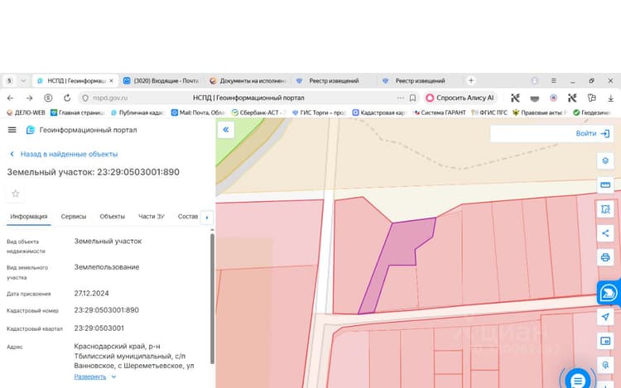Open ДЕЛО-WEB bookmark
Viewport: 621px width, 388px height.
click(x=26, y=113)
